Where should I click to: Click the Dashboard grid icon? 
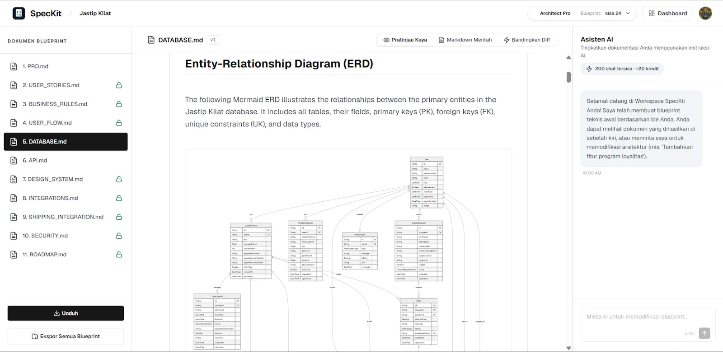tap(652, 14)
